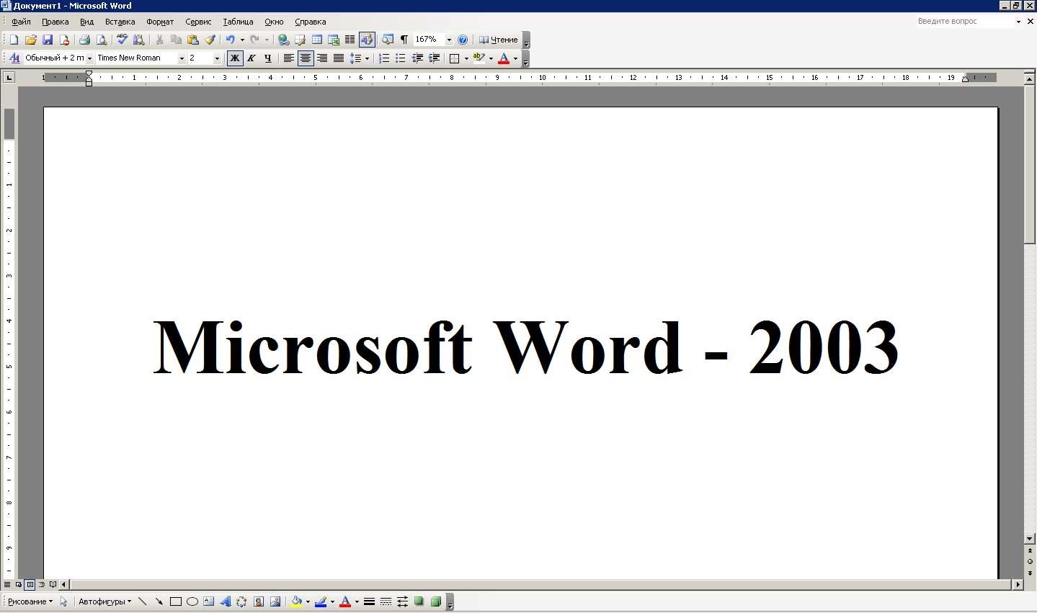
Task: Click the Print icon in the toolbar
Action: pos(84,40)
